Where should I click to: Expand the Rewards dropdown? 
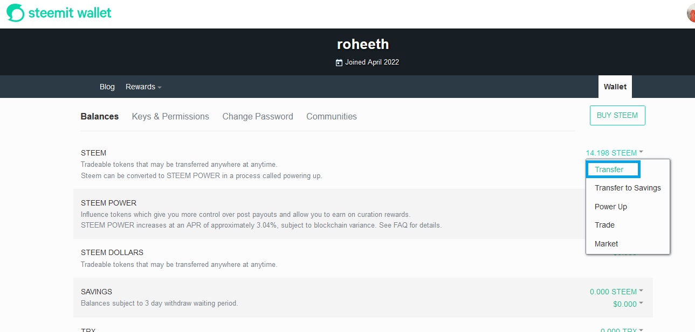point(143,87)
